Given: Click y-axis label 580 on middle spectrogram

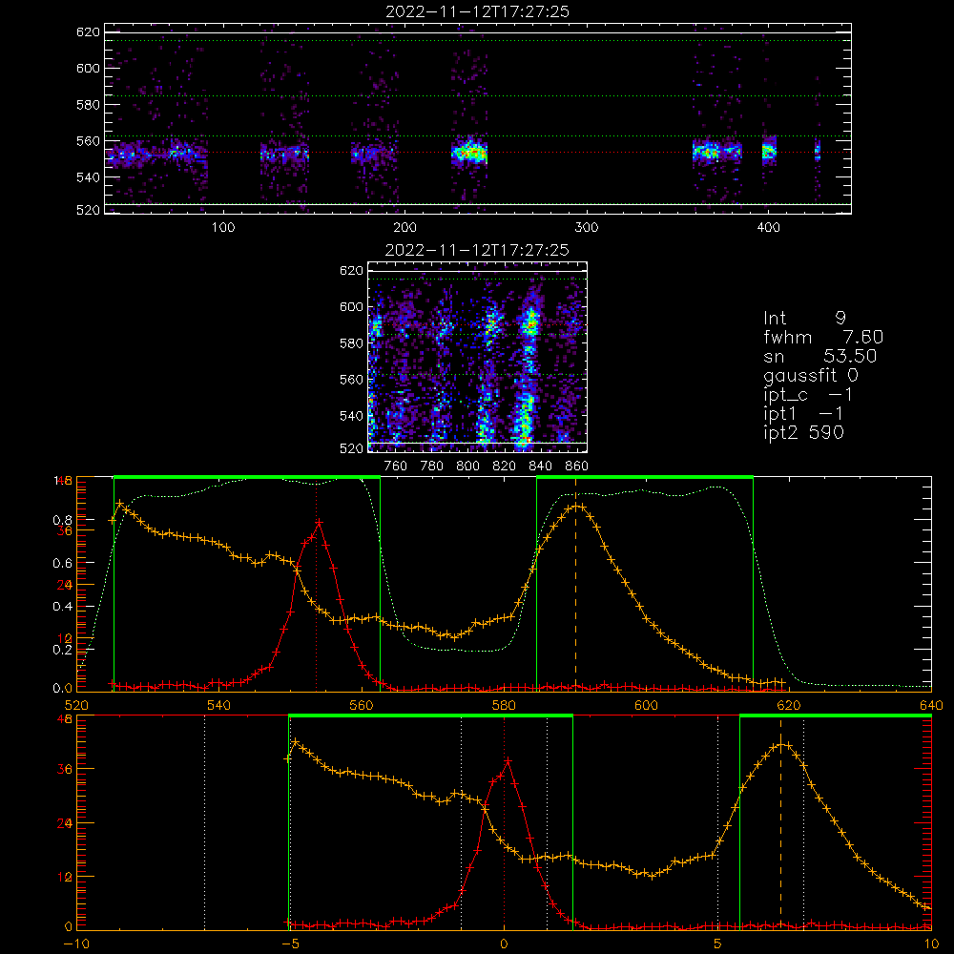Looking at the screenshot, I should tap(351, 343).
